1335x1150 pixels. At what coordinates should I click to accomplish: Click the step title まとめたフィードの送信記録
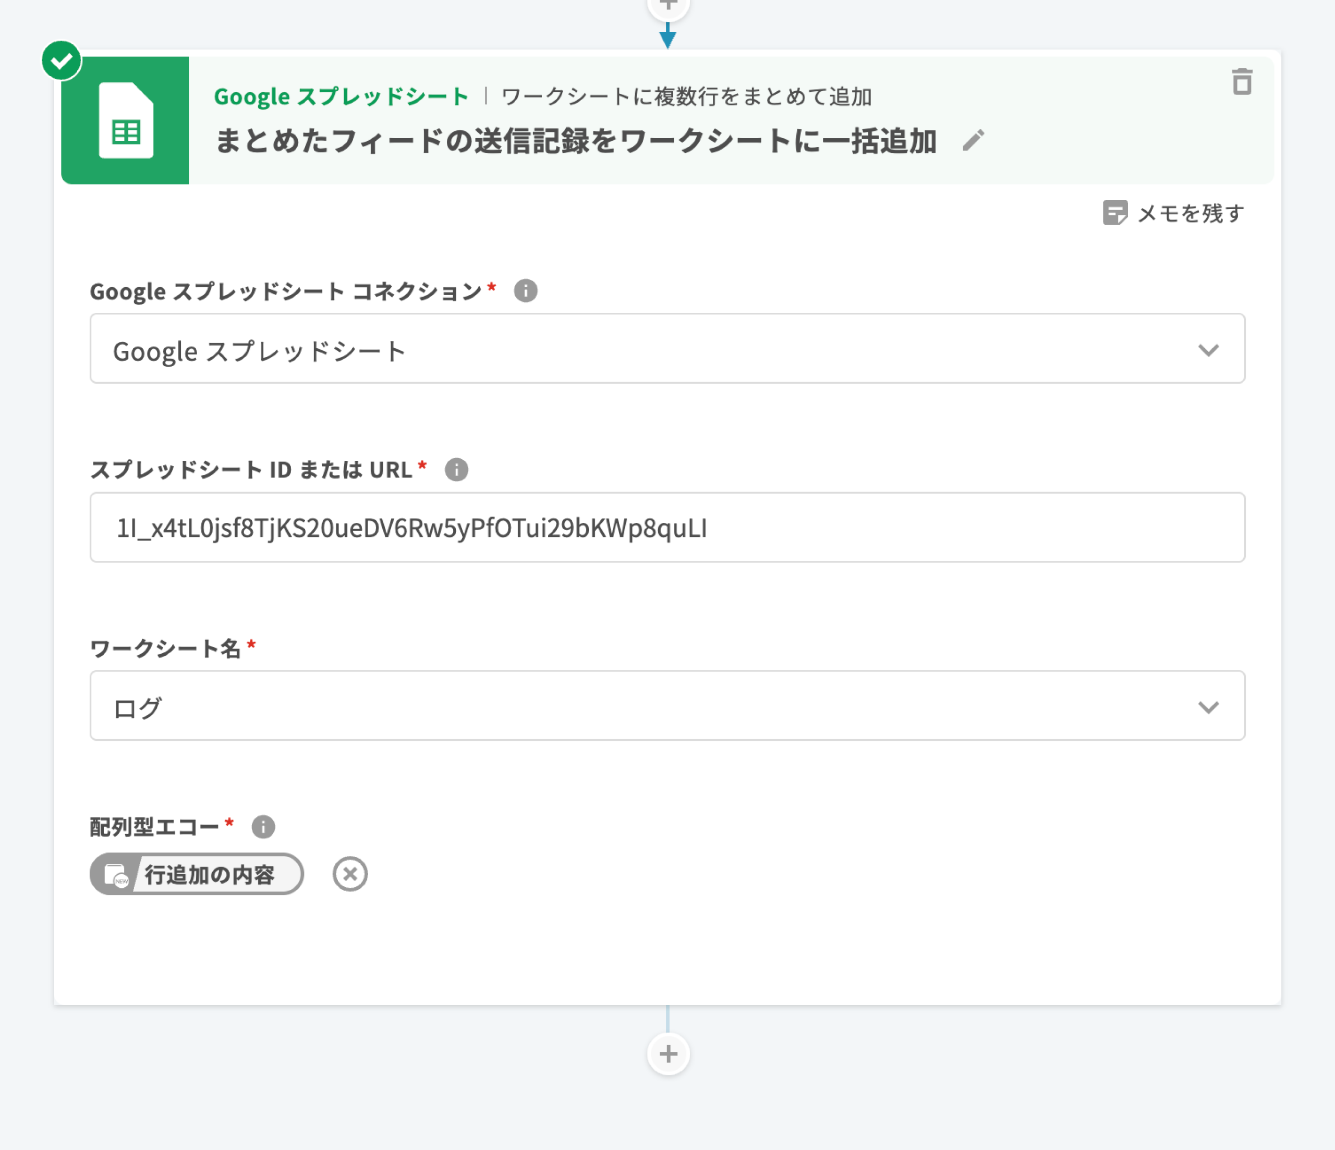575,141
